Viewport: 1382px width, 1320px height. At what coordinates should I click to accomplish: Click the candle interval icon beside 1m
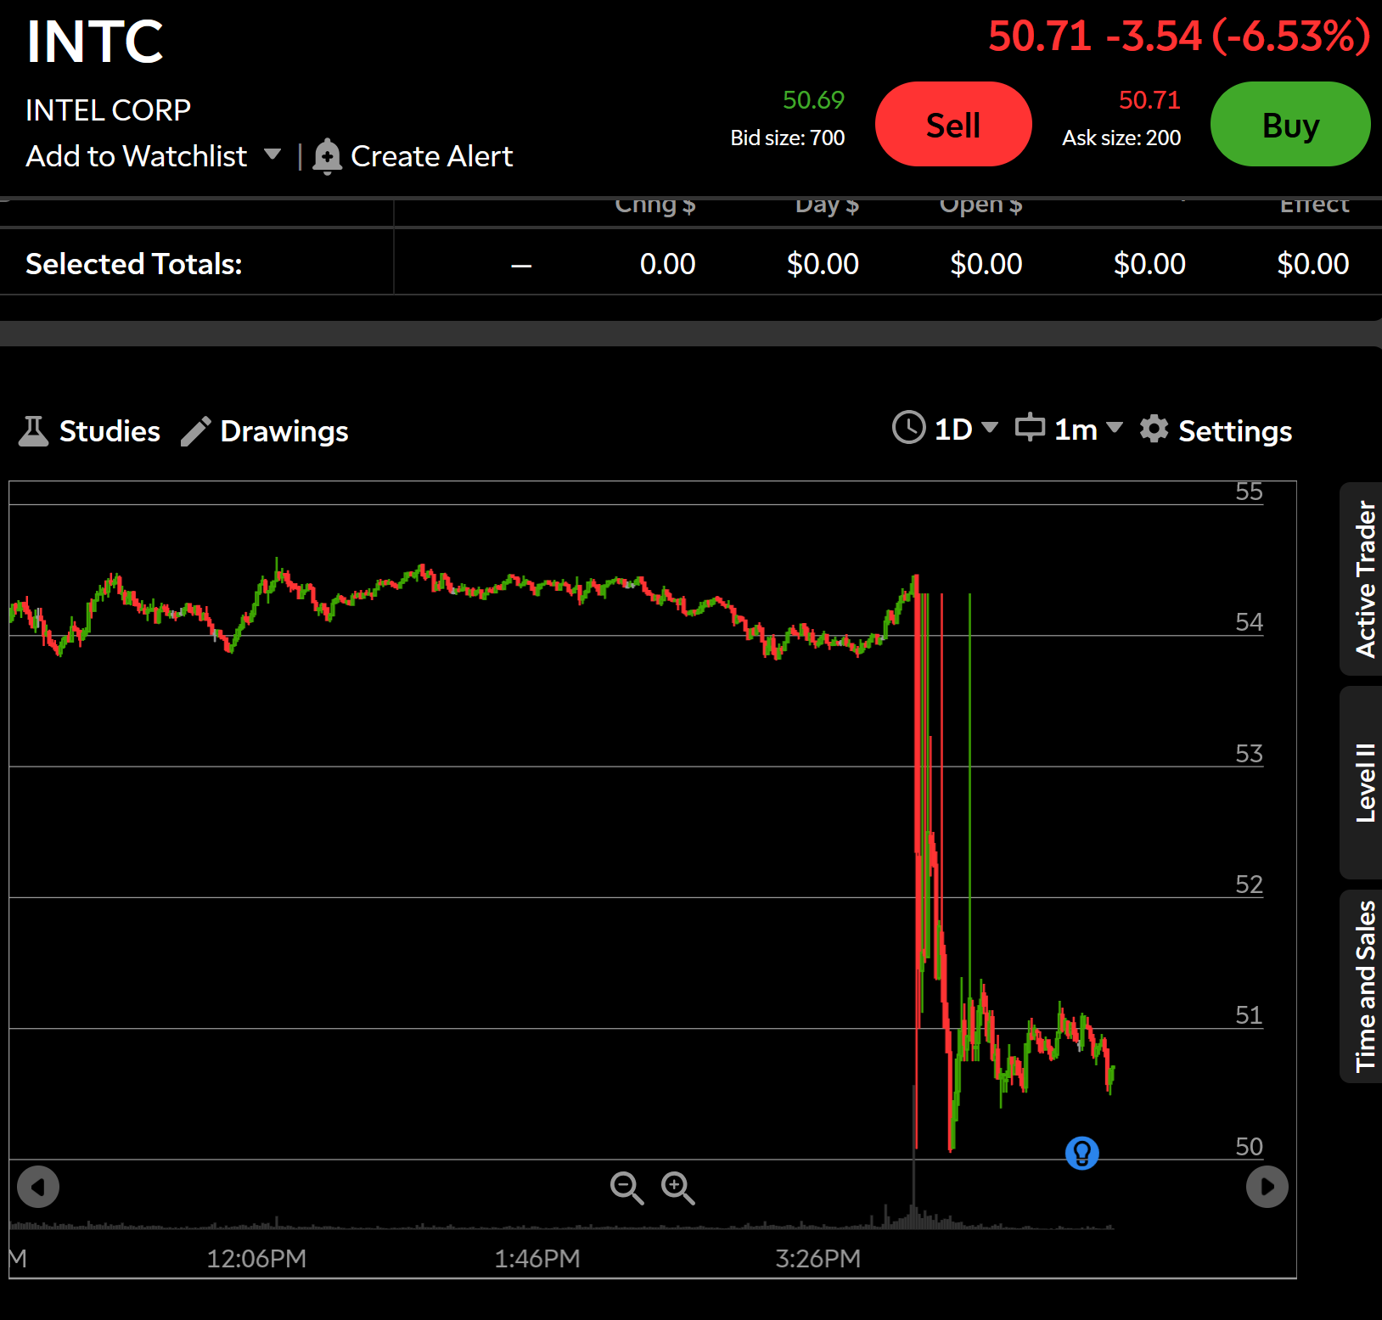click(x=1030, y=427)
